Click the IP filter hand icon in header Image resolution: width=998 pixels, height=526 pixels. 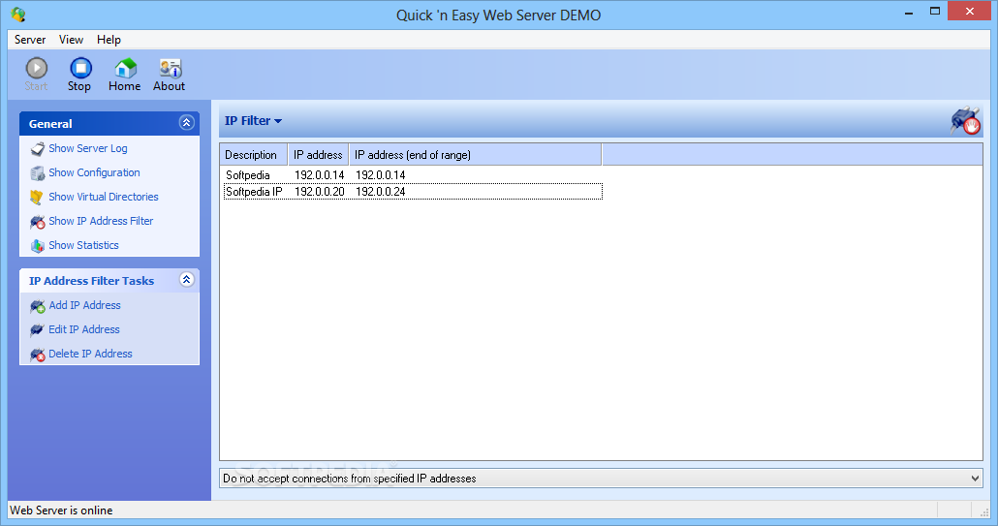pos(965,120)
